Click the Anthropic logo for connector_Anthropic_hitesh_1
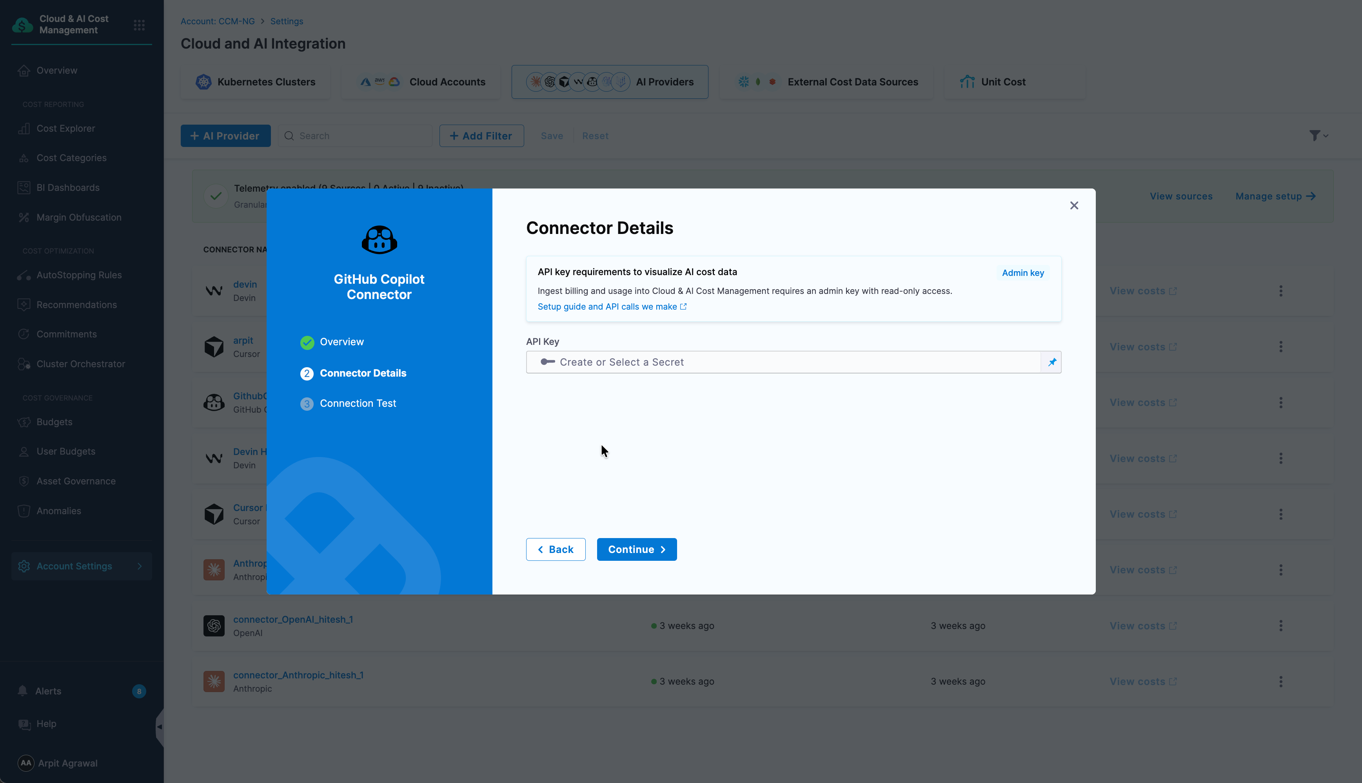Image resolution: width=1362 pixels, height=783 pixels. point(214,682)
